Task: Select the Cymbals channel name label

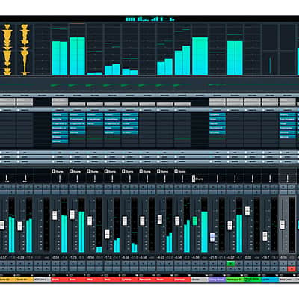Action: [129, 280]
